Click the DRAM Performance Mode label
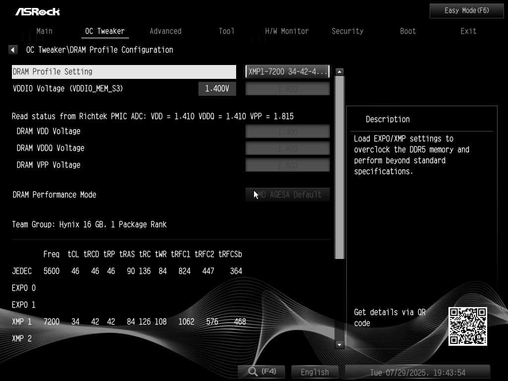 pyautogui.click(x=55, y=194)
